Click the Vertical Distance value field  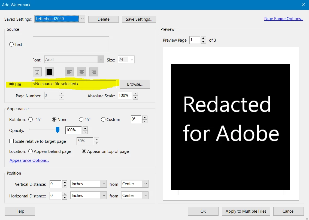click(55, 184)
